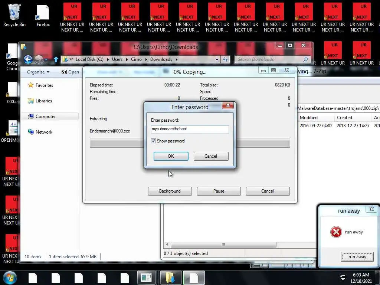380x285 pixels.
Task: Select Libraries in the navigation pane
Action: coord(43,101)
